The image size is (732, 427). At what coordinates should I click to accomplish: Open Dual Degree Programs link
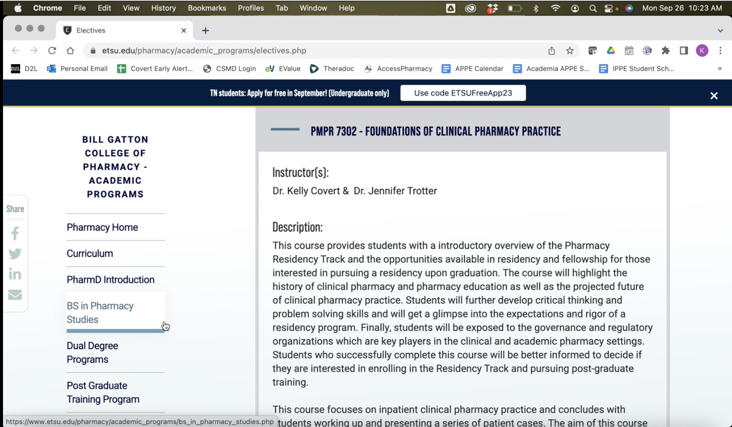point(92,353)
